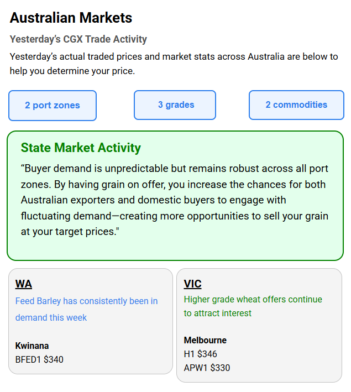Viewport: 351px width, 392px height.
Task: Click the 'Australian Markets' page heading
Action: 71,18
